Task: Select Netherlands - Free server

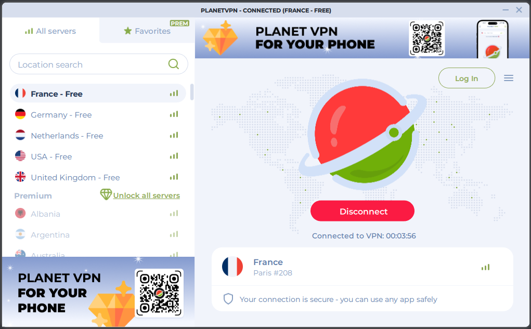Action: pyautogui.click(x=98, y=135)
